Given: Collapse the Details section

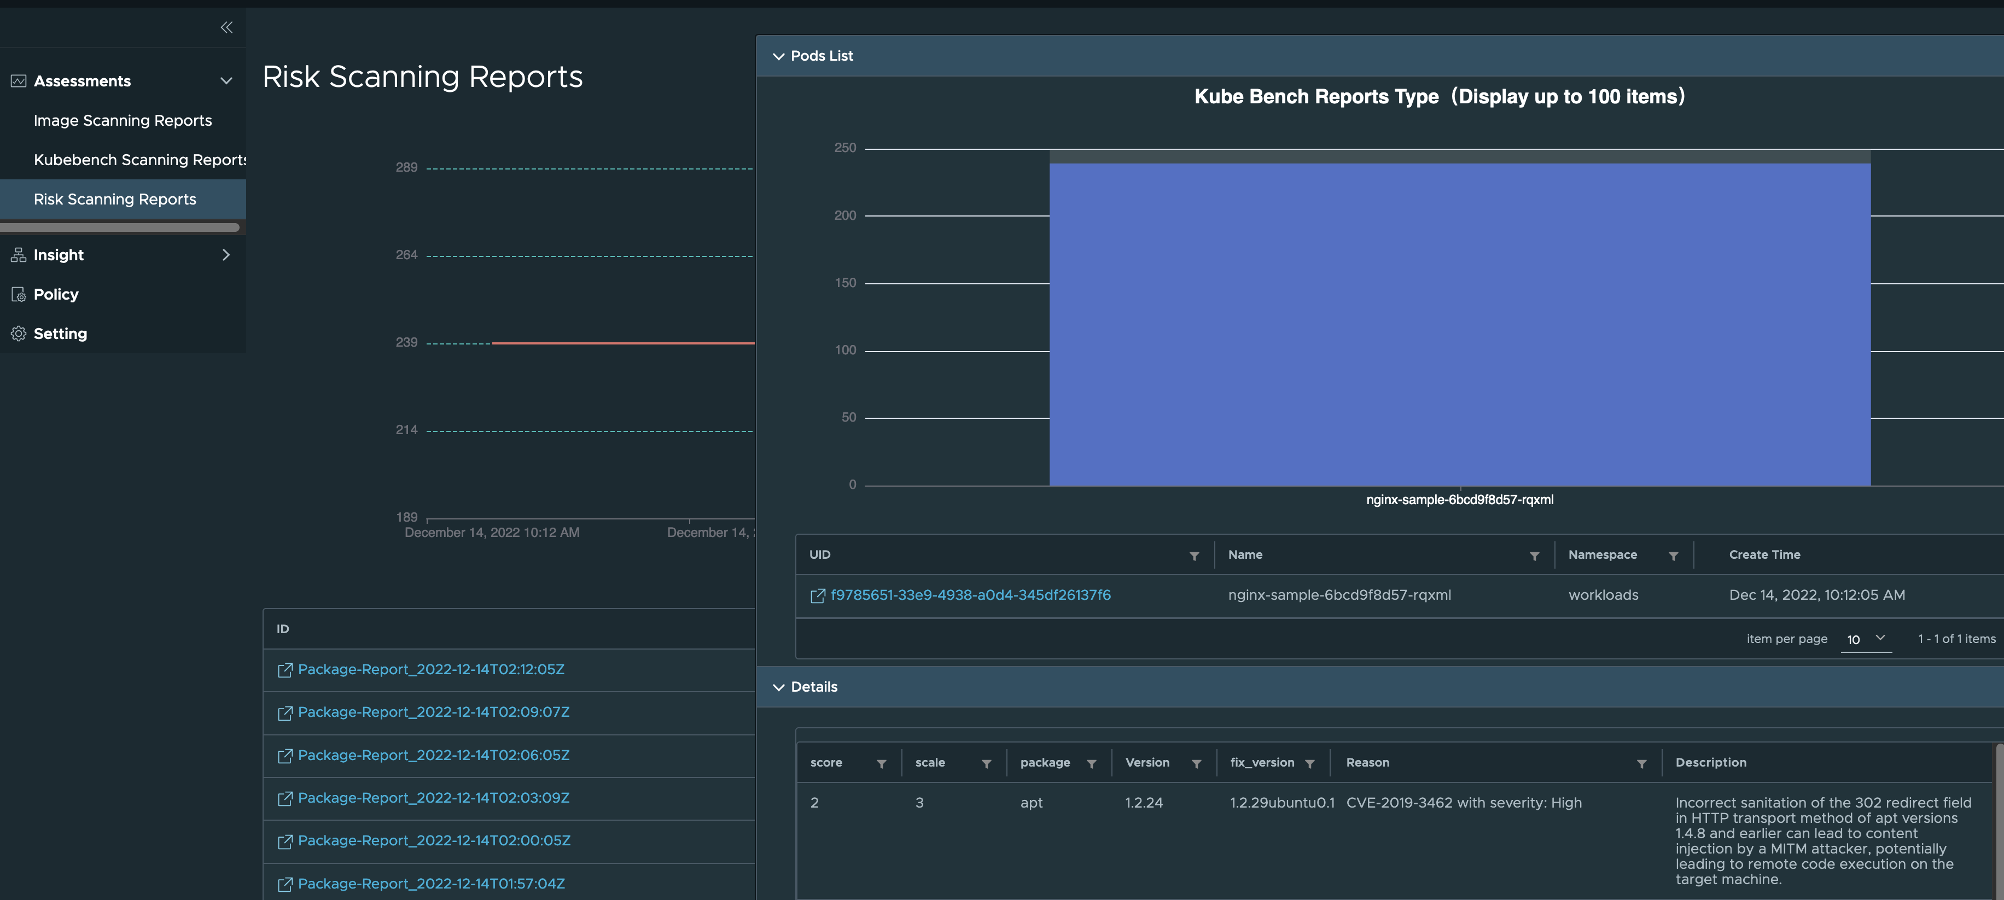Looking at the screenshot, I should click(779, 687).
